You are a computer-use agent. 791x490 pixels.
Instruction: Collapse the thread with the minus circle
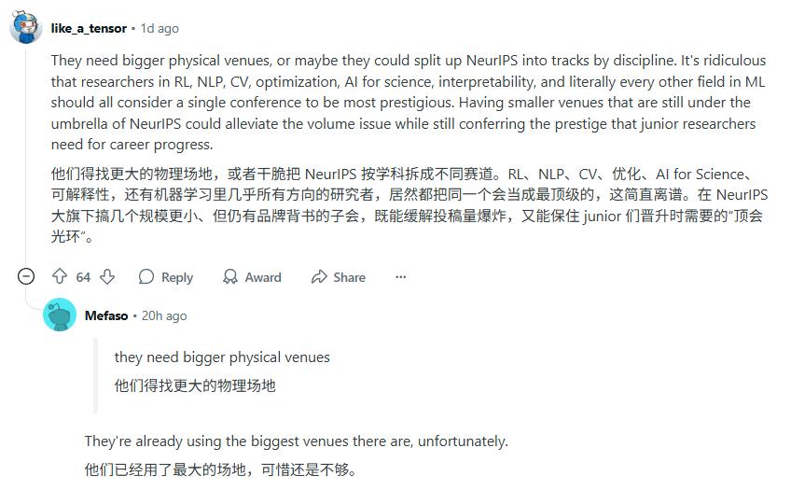tap(26, 276)
